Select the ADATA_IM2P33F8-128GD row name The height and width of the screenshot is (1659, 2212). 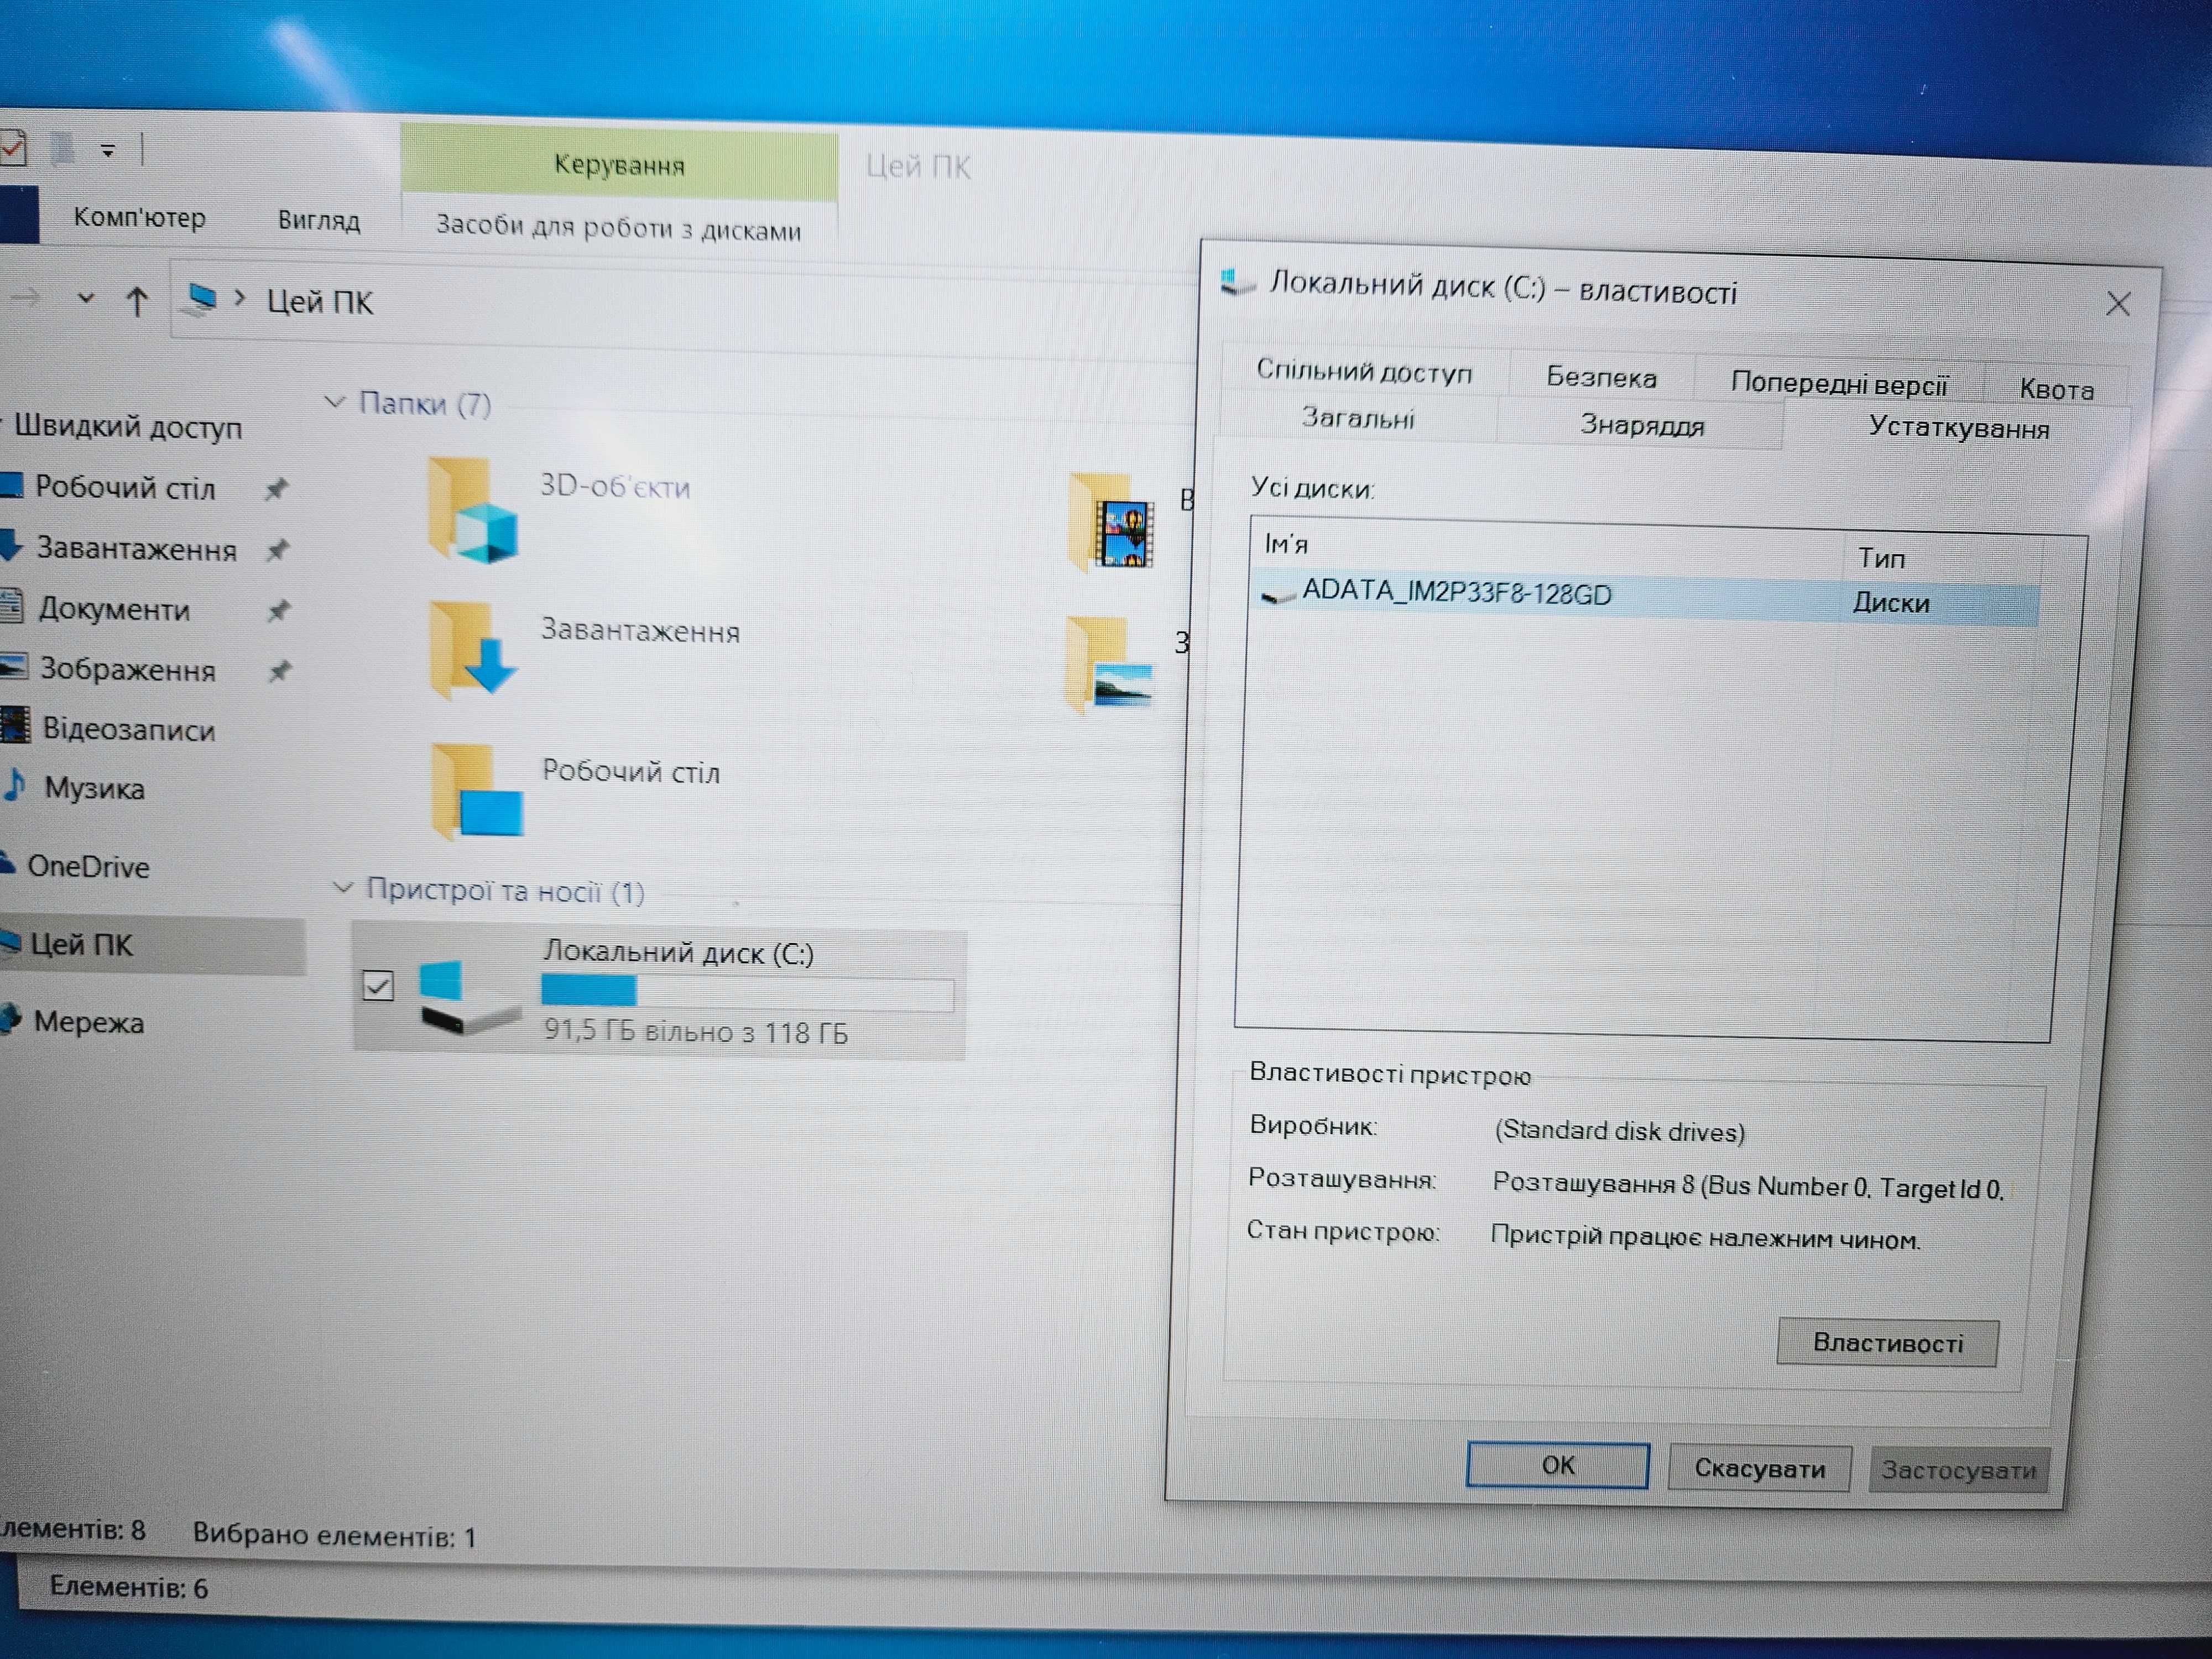pos(1456,593)
